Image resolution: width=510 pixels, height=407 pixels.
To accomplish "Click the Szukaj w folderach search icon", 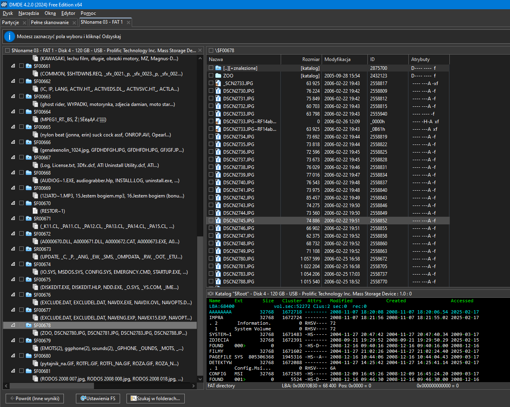I will [x=134, y=398].
